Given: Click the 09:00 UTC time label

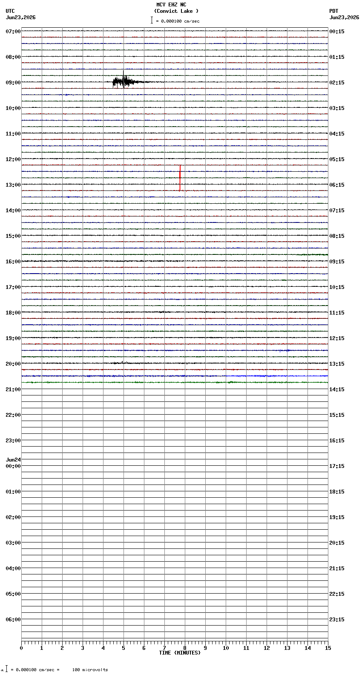Looking at the screenshot, I should click(13, 83).
